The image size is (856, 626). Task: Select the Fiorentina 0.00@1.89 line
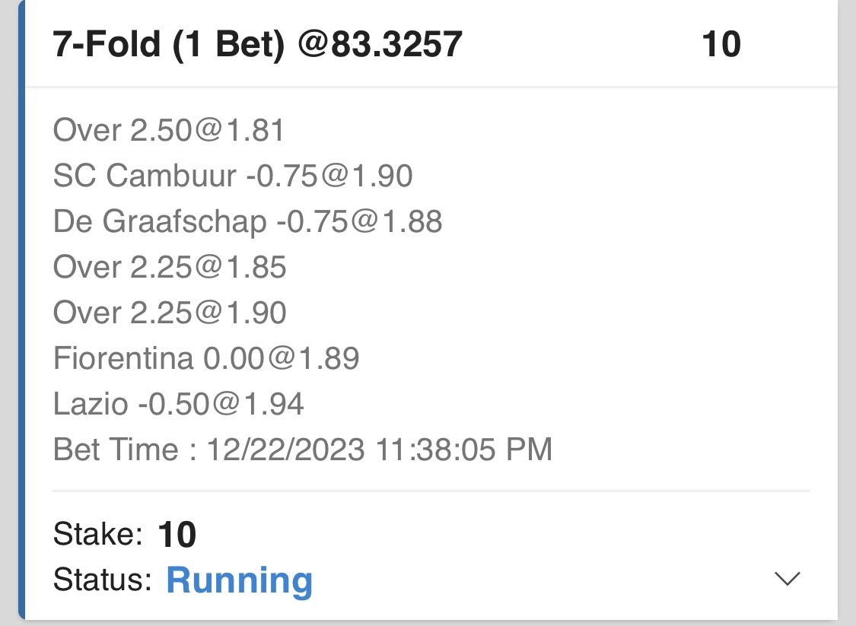tap(206, 358)
